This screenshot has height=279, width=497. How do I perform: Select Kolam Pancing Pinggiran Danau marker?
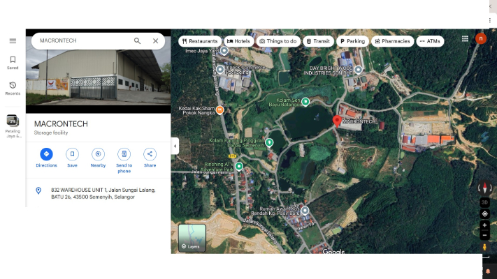[x=269, y=143]
